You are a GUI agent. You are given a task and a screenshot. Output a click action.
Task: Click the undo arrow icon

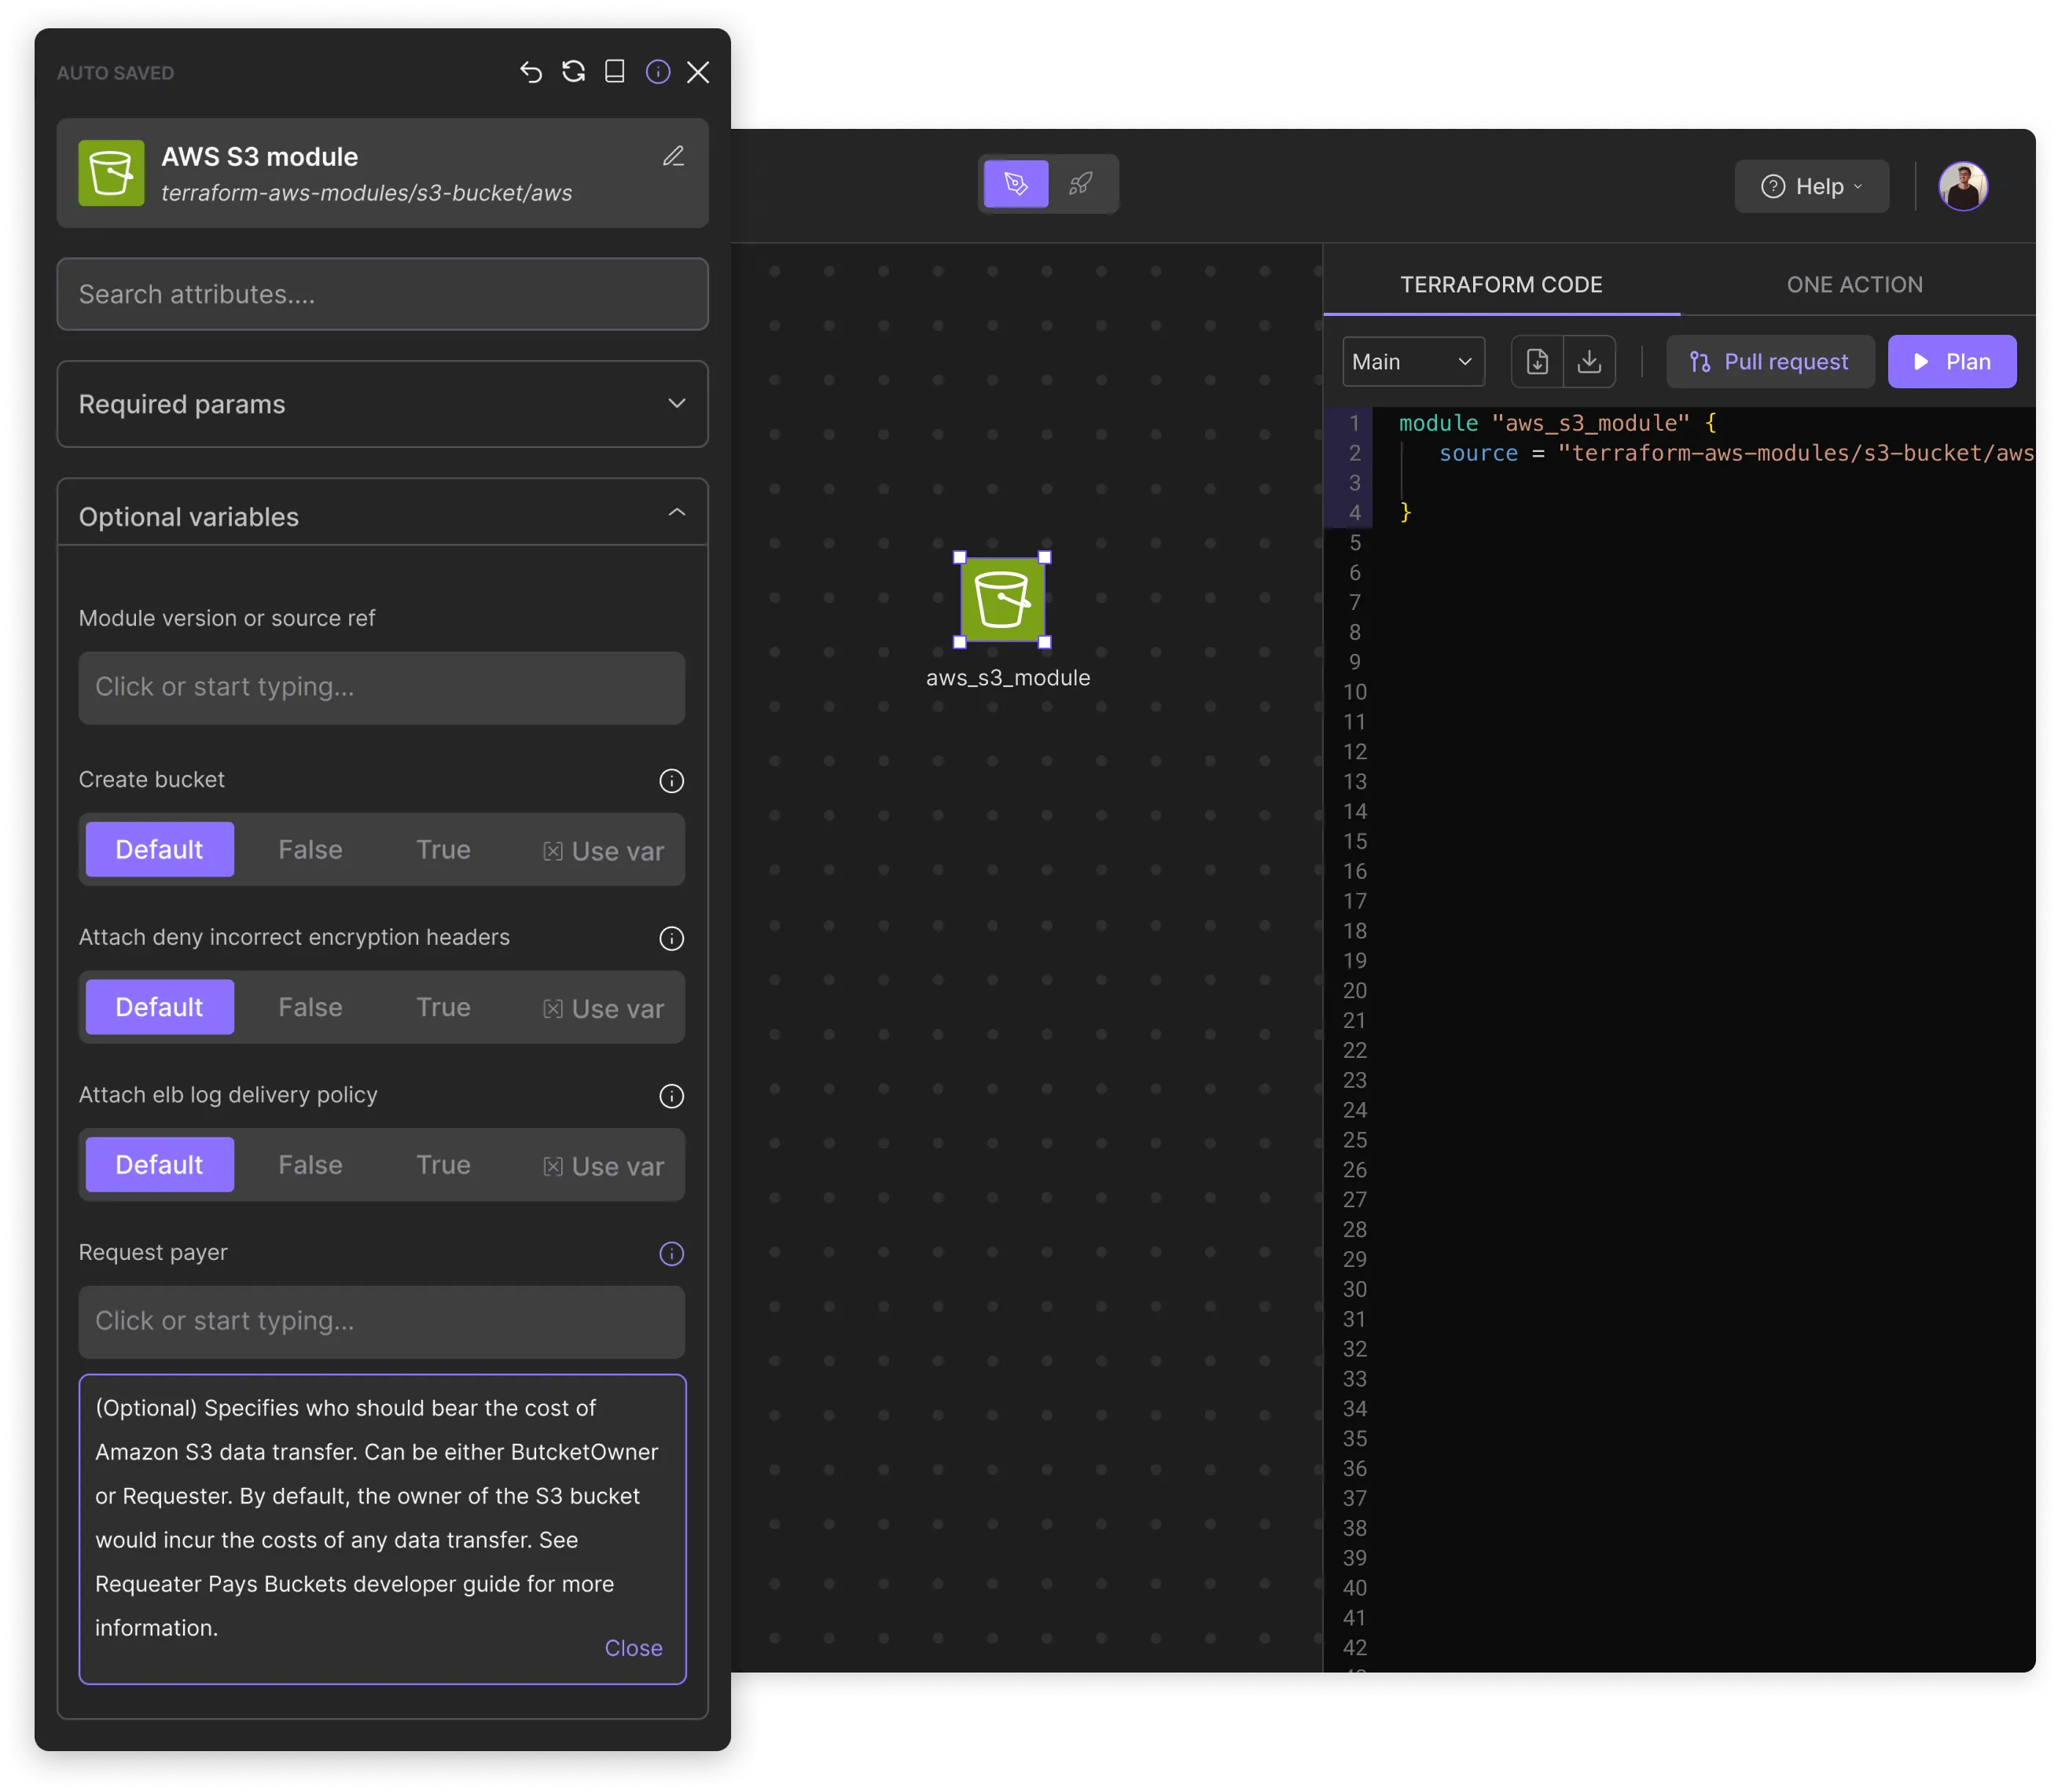click(x=531, y=72)
